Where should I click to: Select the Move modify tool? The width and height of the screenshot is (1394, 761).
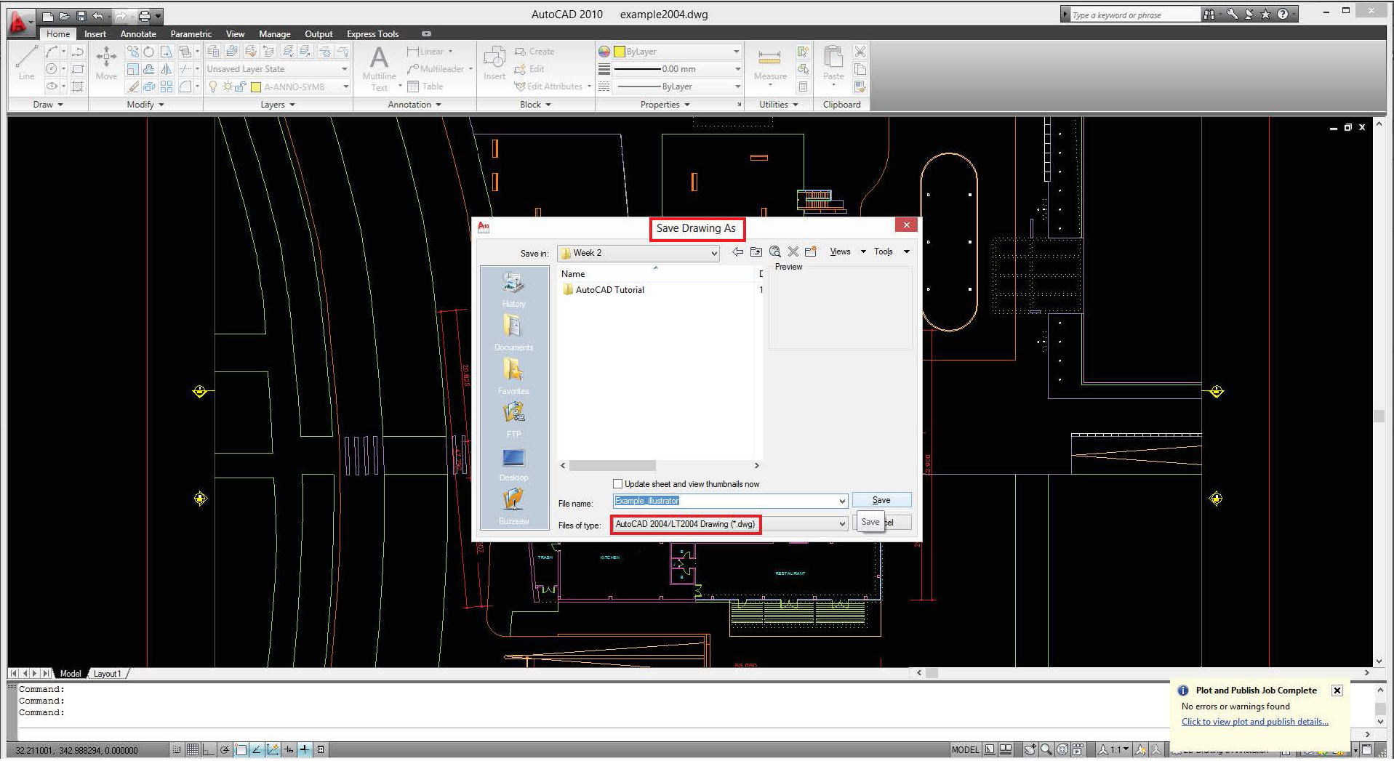pos(106,63)
